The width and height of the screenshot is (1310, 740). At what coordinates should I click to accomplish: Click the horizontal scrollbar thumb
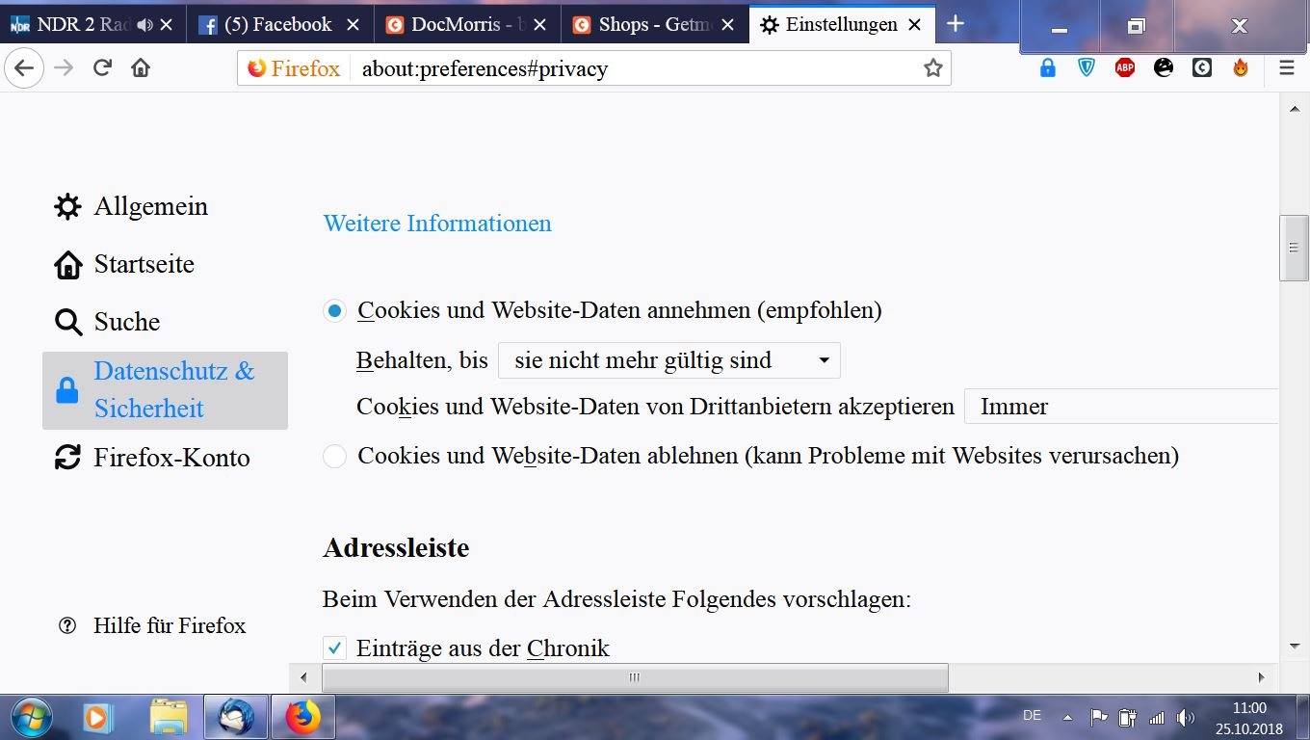634,677
